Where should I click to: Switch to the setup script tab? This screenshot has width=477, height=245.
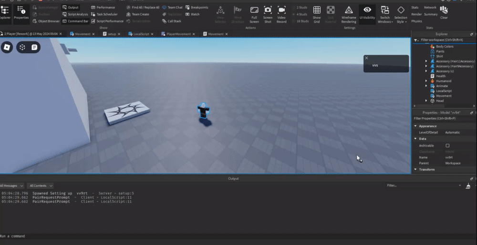(x=112, y=34)
